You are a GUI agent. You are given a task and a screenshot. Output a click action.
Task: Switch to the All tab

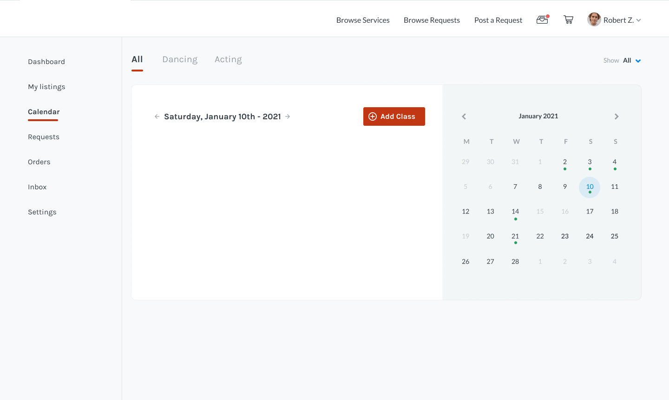137,59
